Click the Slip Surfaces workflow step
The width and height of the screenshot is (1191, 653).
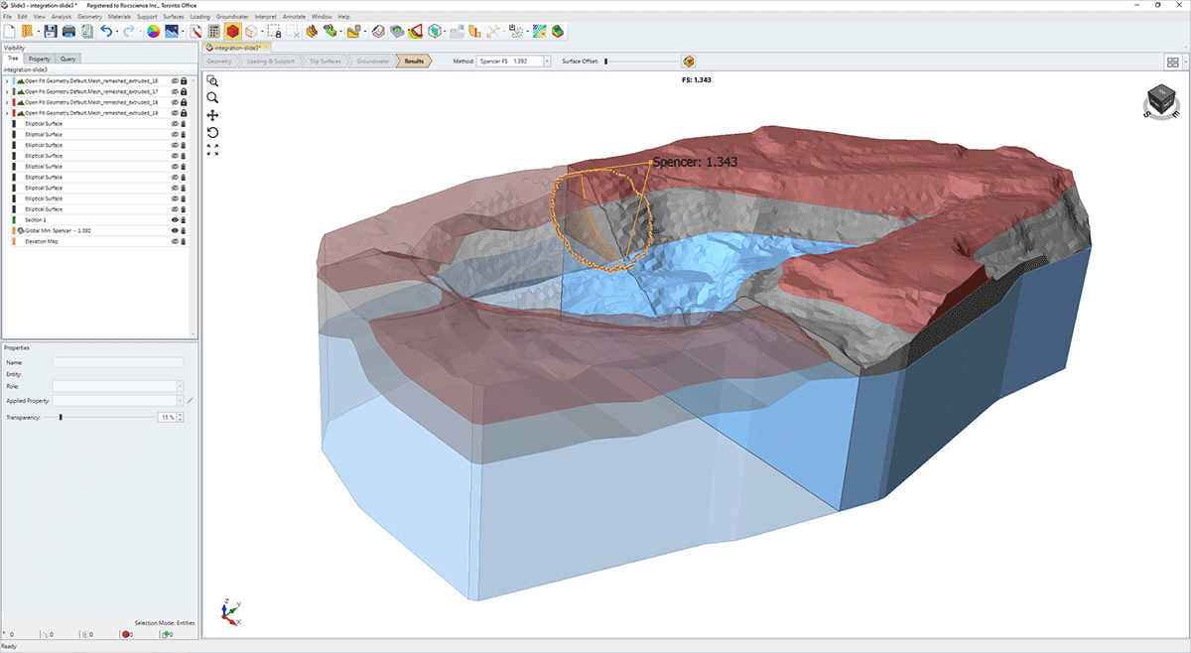pos(326,62)
